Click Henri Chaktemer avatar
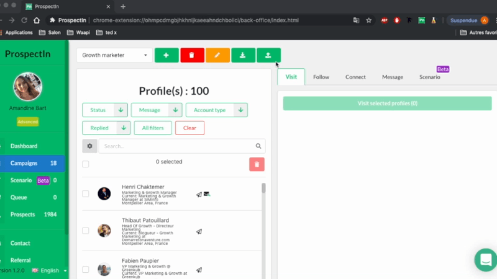This screenshot has width=497, height=279. click(x=104, y=193)
